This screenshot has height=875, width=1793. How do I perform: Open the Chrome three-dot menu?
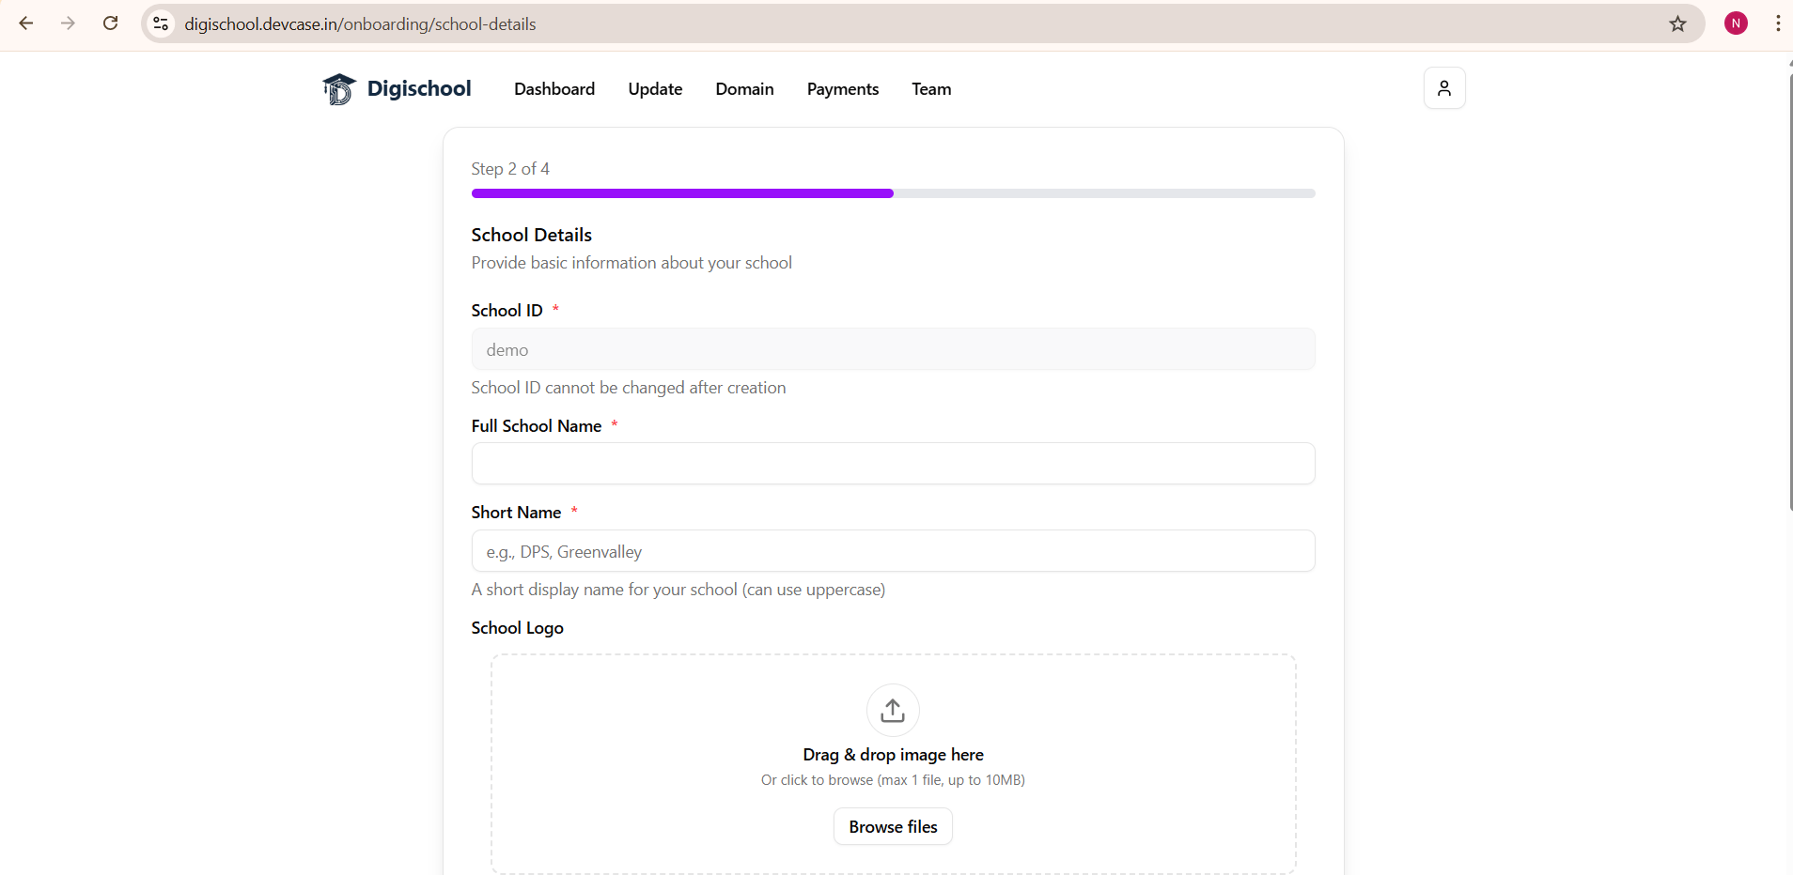(x=1777, y=23)
